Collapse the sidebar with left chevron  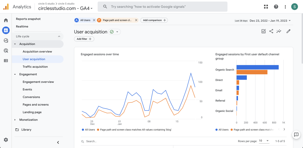pos(58,142)
